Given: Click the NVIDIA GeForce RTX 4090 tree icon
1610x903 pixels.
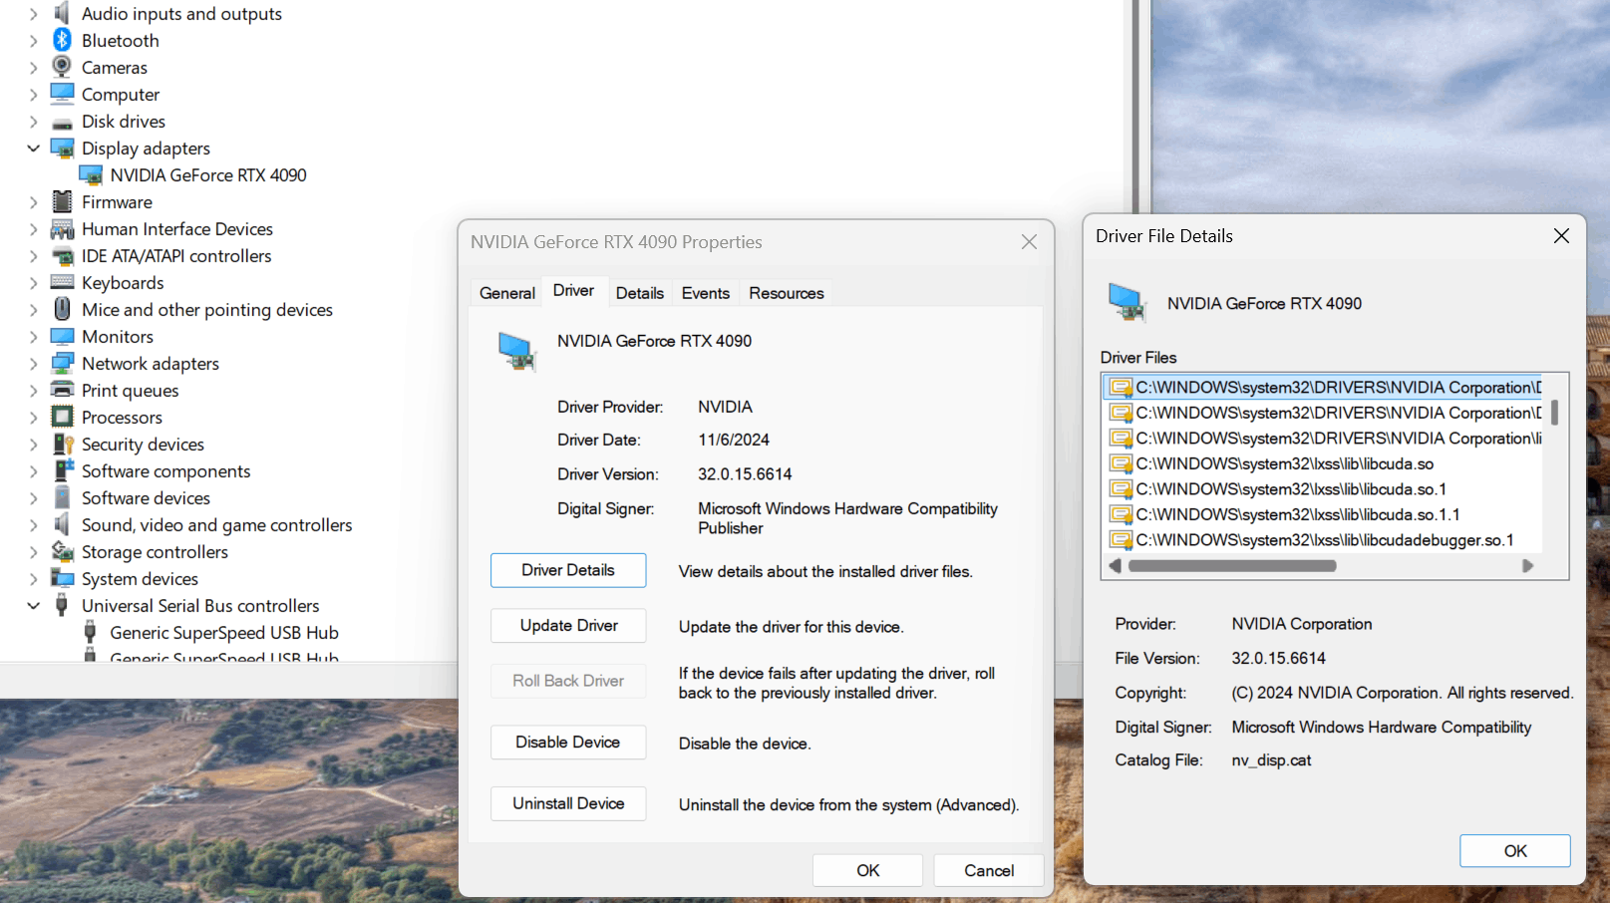Looking at the screenshot, I should click(x=91, y=175).
